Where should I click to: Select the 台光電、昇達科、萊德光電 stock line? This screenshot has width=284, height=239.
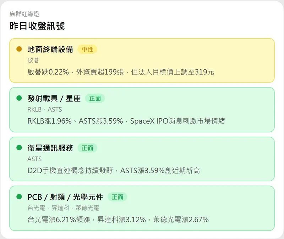pyautogui.click(x=63, y=208)
